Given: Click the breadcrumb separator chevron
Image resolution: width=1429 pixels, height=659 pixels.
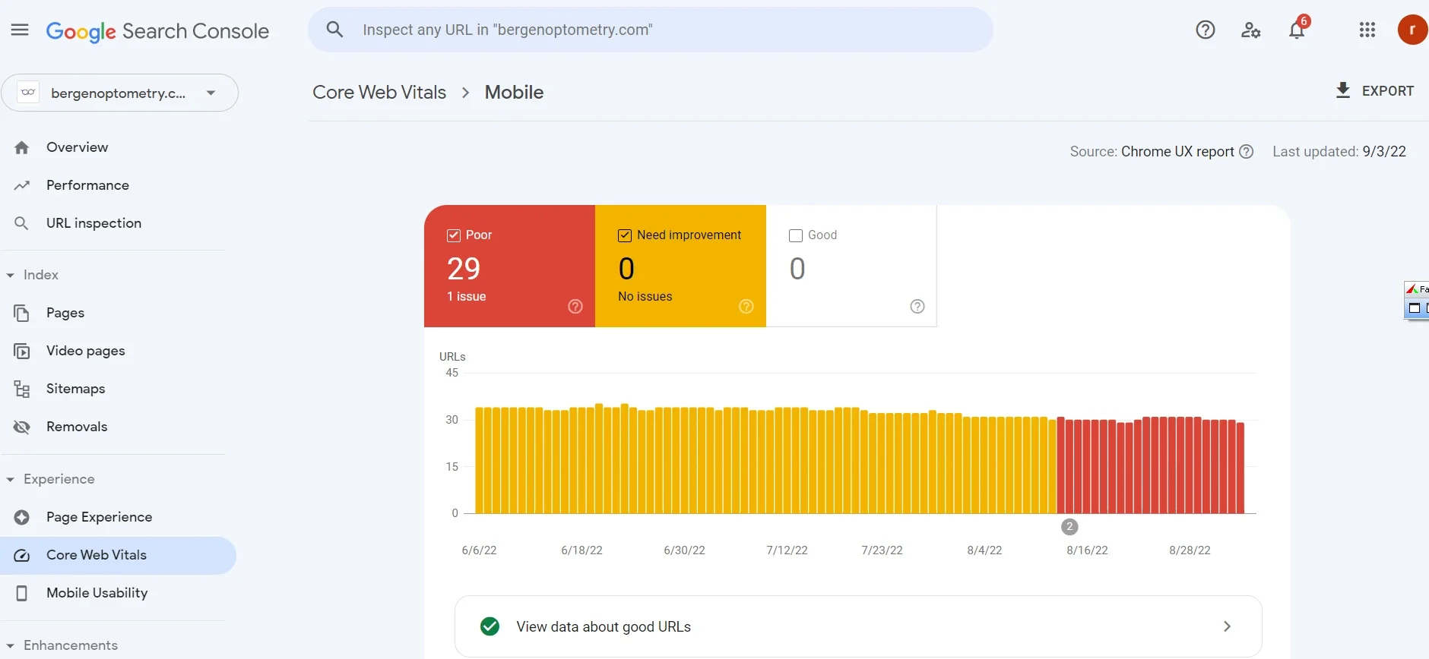Looking at the screenshot, I should click(x=465, y=93).
